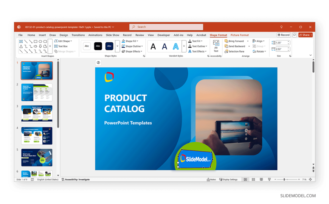329x204 pixels.
Task: Expand the Insert Shapes gallery
Action: point(50,46)
